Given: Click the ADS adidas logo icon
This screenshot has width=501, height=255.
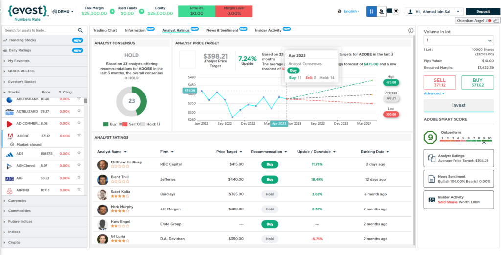Looking at the screenshot, I should (x=10, y=154).
